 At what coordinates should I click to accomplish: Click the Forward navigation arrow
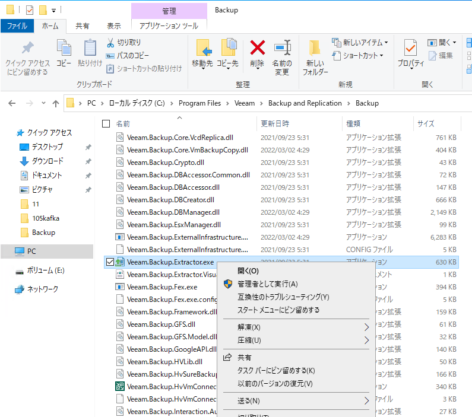[30, 103]
